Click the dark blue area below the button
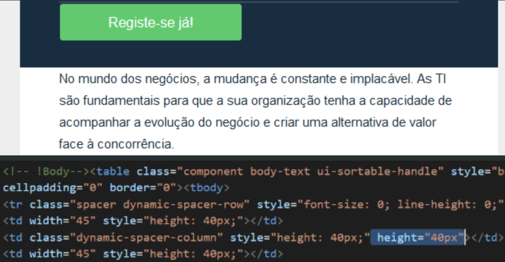505x262 pixels. click(259, 54)
